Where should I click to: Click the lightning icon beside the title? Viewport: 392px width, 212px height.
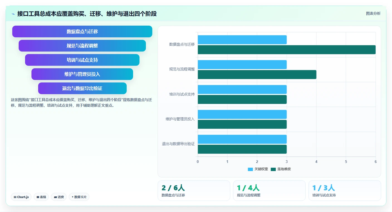[x=13, y=14]
